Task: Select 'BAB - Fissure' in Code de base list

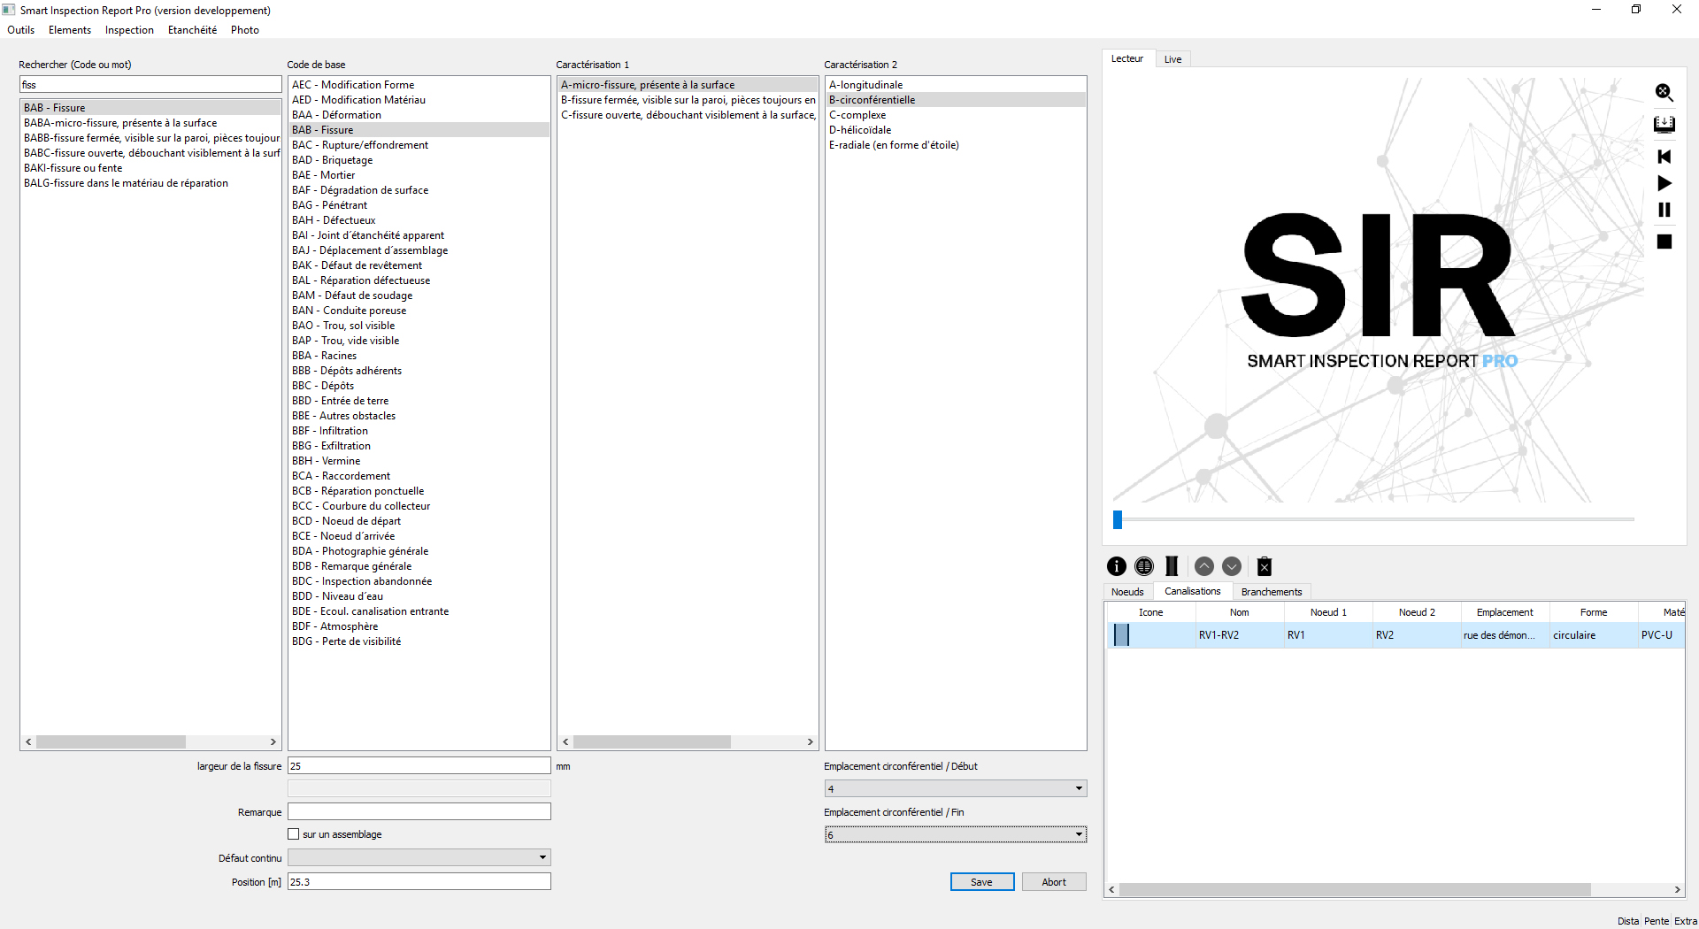Action: point(419,130)
